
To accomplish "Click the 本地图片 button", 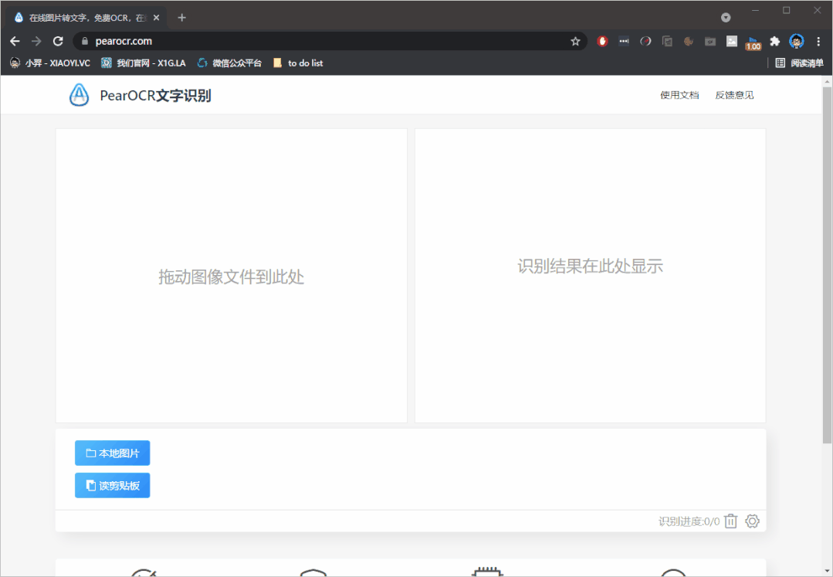I will [112, 453].
